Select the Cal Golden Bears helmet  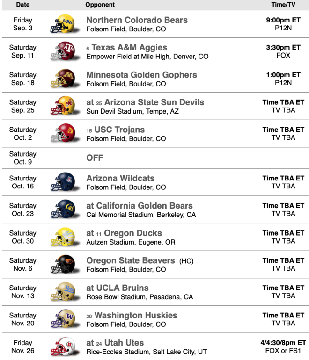point(65,209)
